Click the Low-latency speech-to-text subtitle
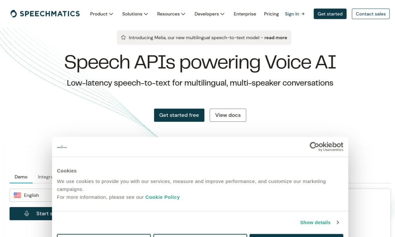 click(200, 83)
